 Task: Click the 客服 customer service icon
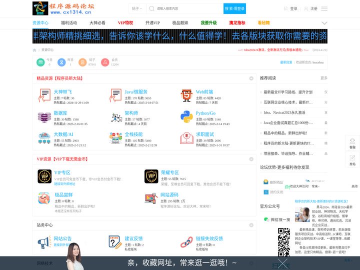(x=352, y=143)
